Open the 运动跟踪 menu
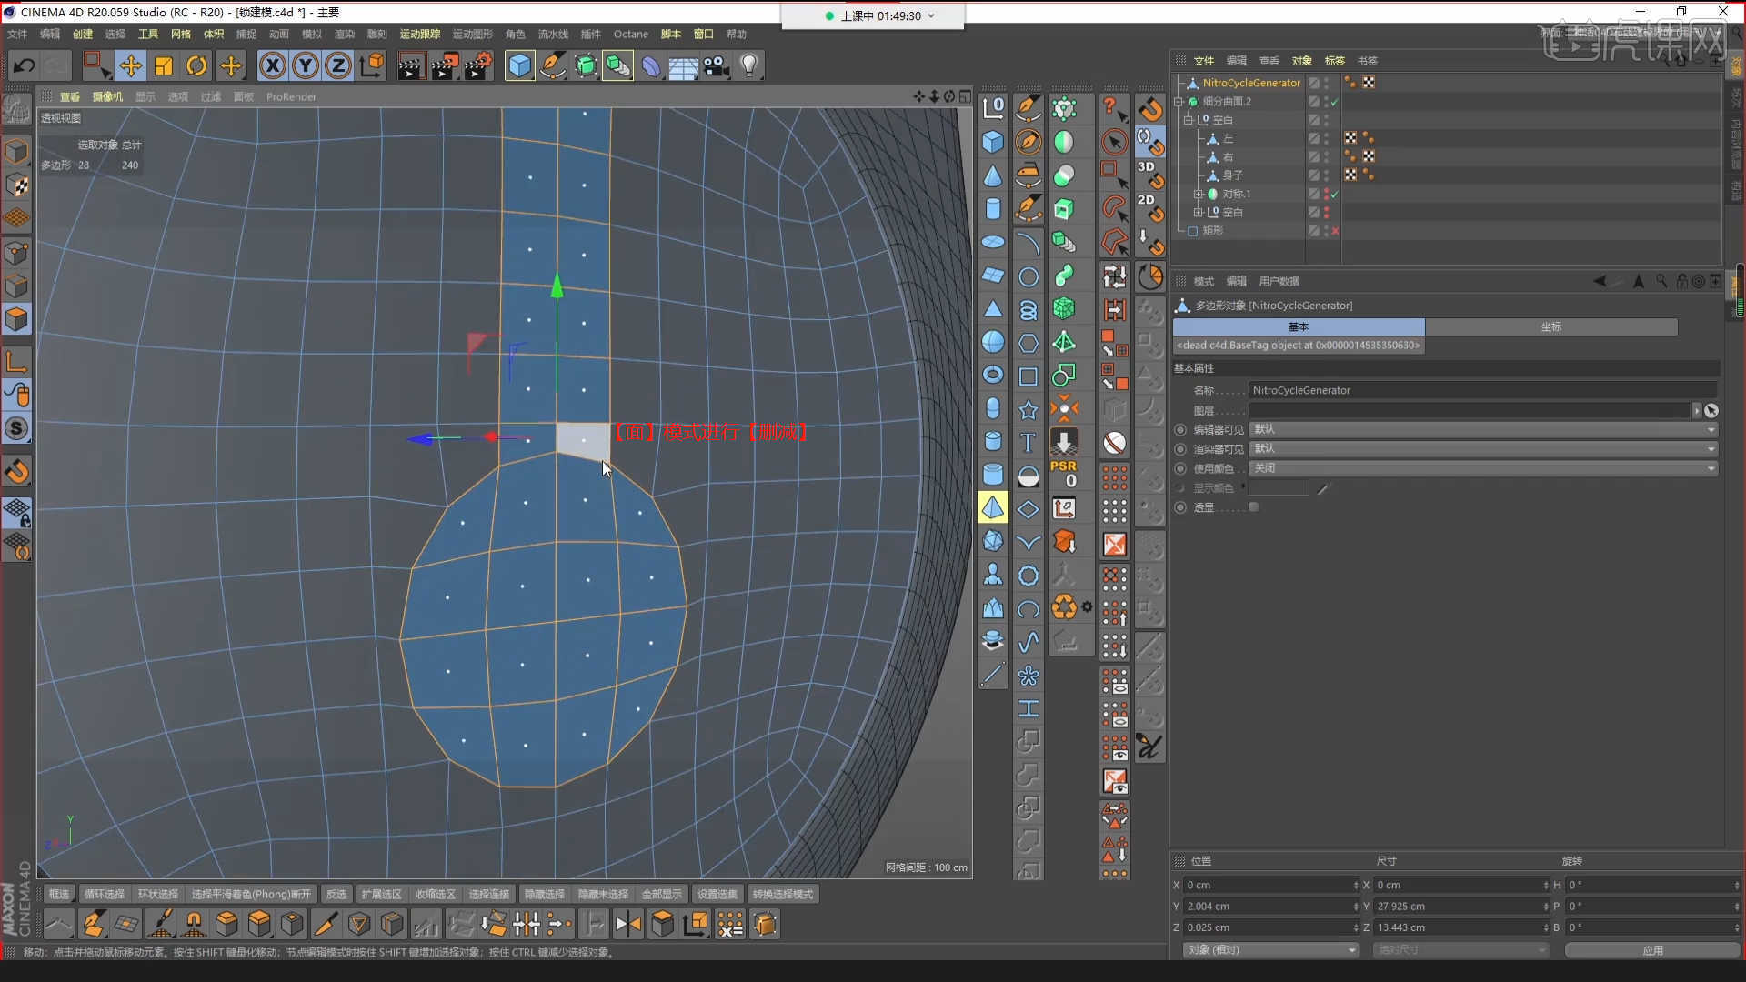This screenshot has height=982, width=1746. pos(420,34)
